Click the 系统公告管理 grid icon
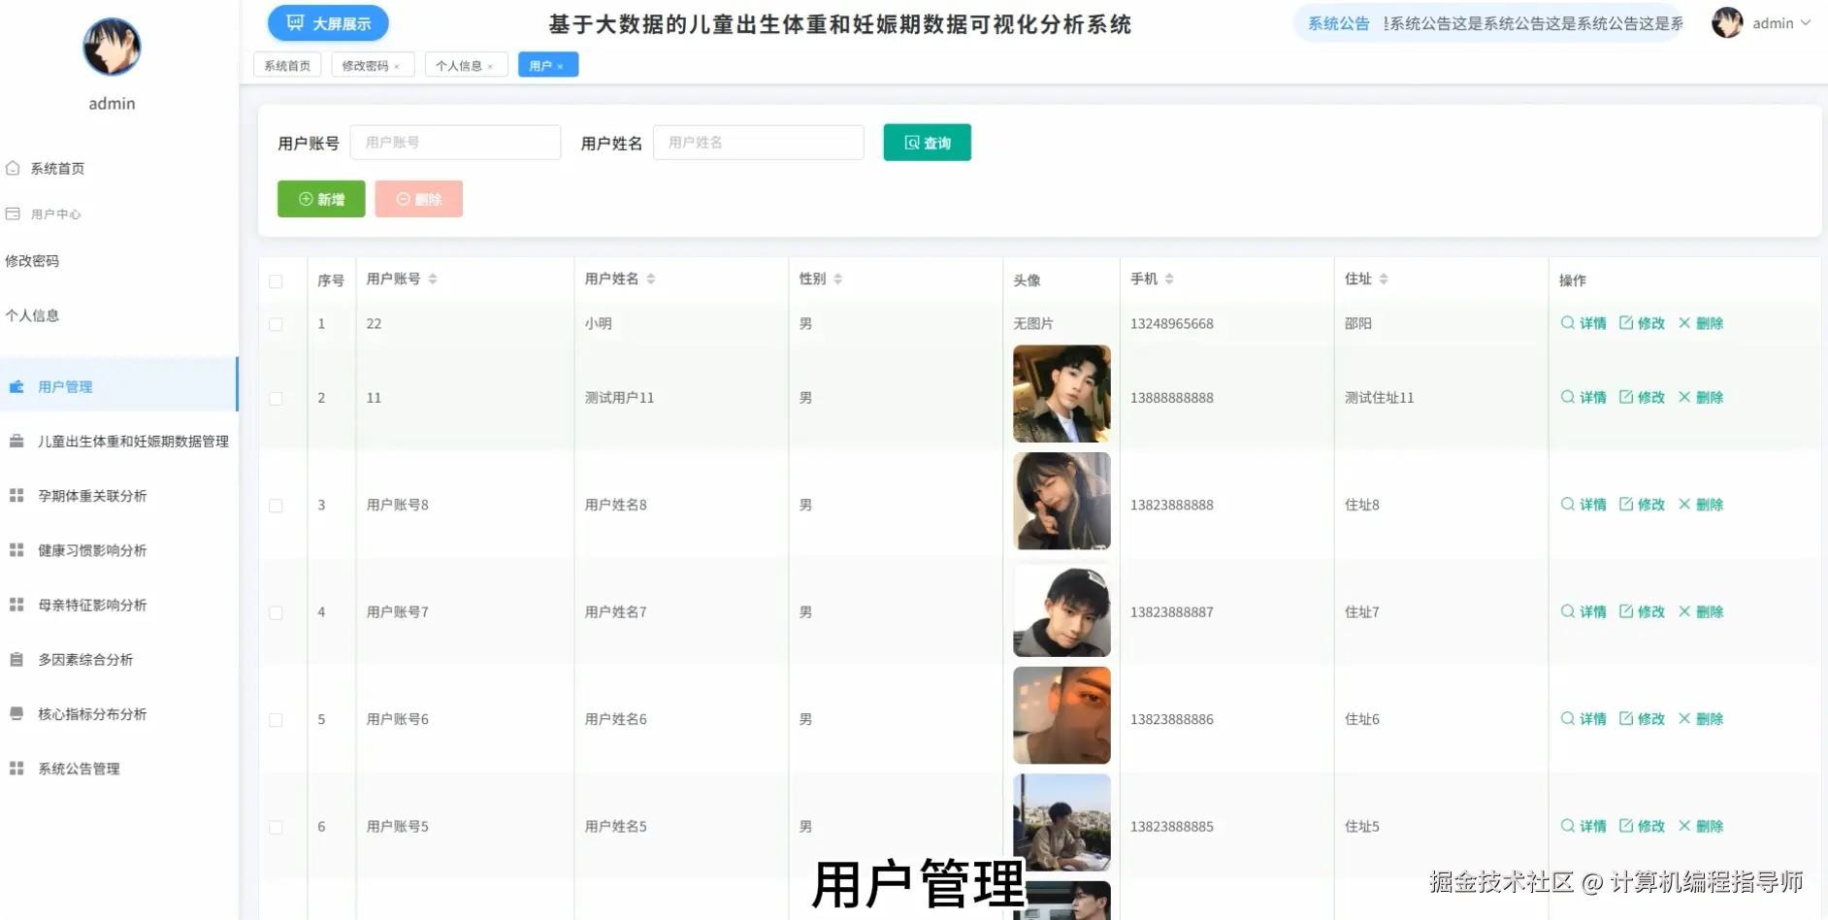Image resolution: width=1828 pixels, height=920 pixels. (x=16, y=768)
